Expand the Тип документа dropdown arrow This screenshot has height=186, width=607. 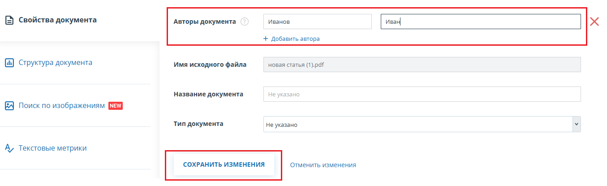point(577,124)
